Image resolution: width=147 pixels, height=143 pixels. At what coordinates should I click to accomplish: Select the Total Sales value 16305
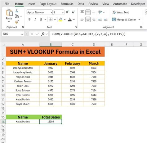tap(51, 122)
